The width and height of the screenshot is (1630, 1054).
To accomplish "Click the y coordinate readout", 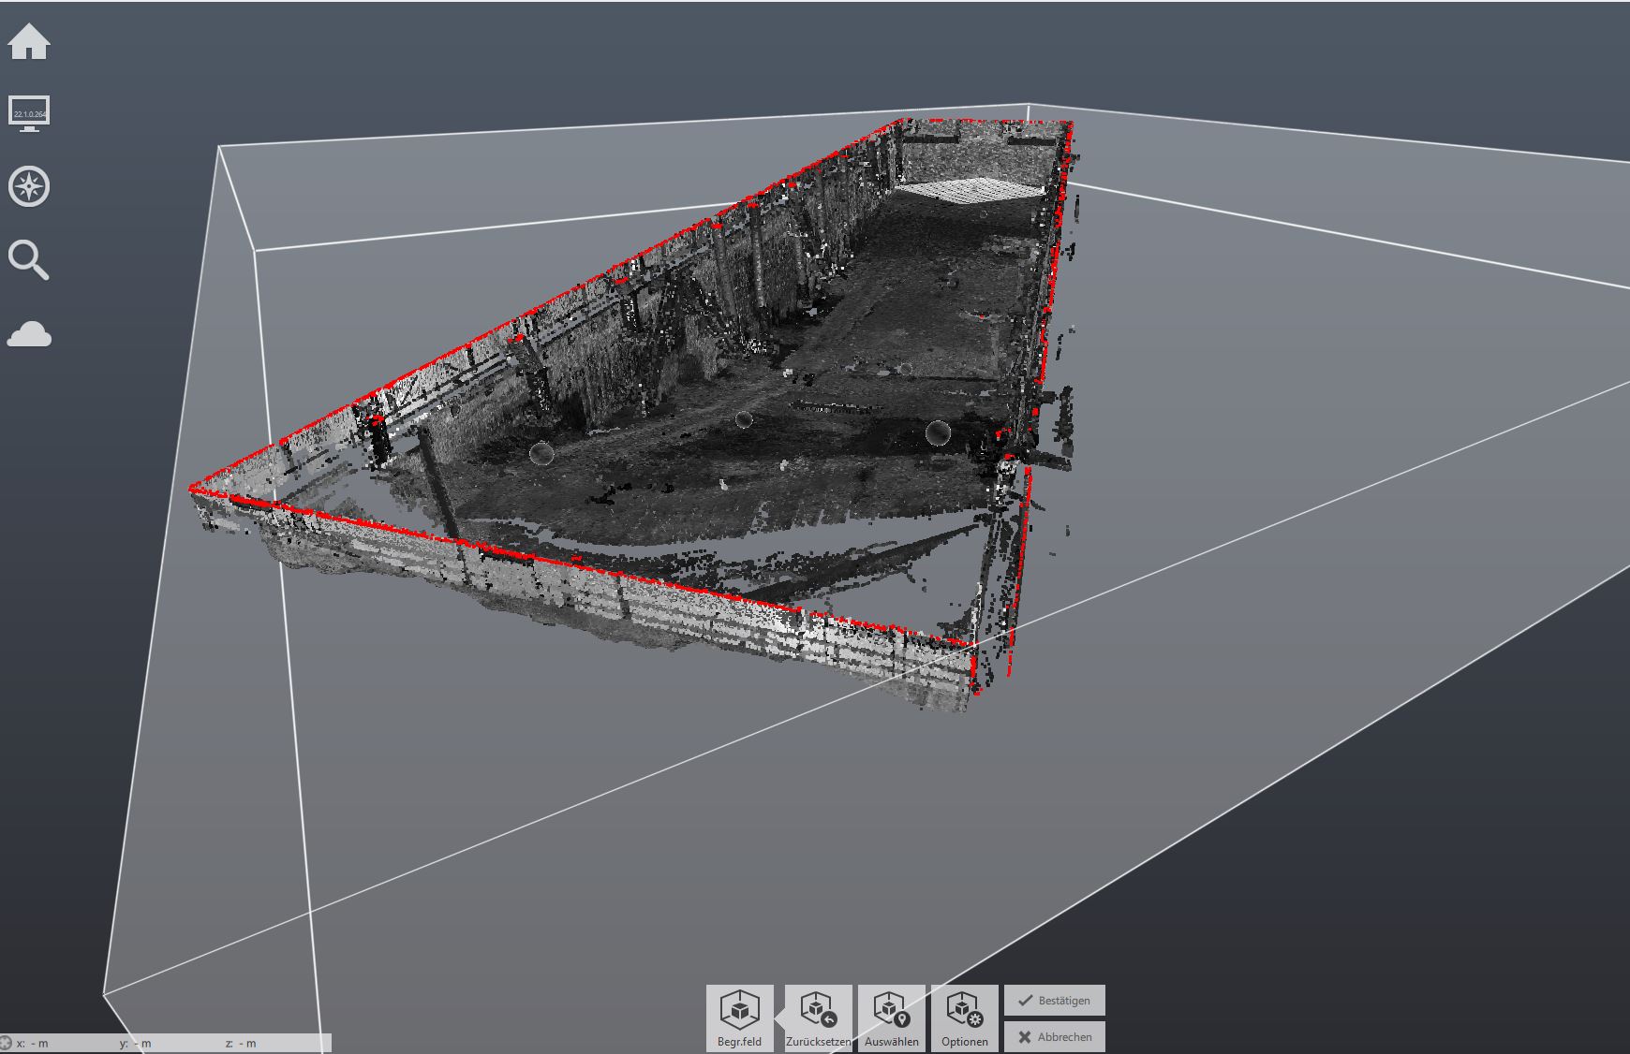I will pyautogui.click(x=139, y=1043).
